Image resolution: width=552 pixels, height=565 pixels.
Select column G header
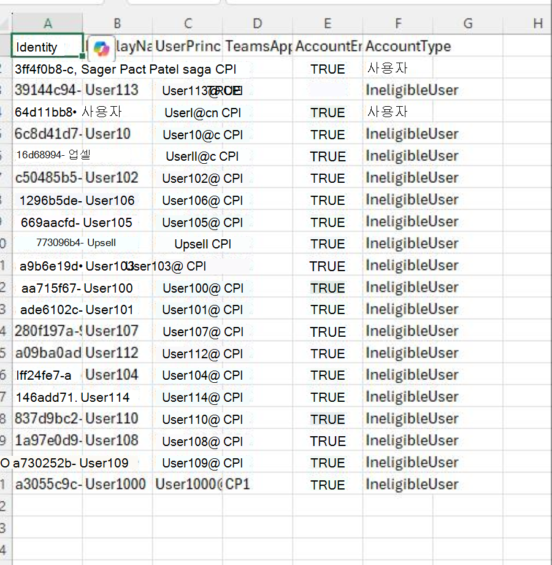468,23
